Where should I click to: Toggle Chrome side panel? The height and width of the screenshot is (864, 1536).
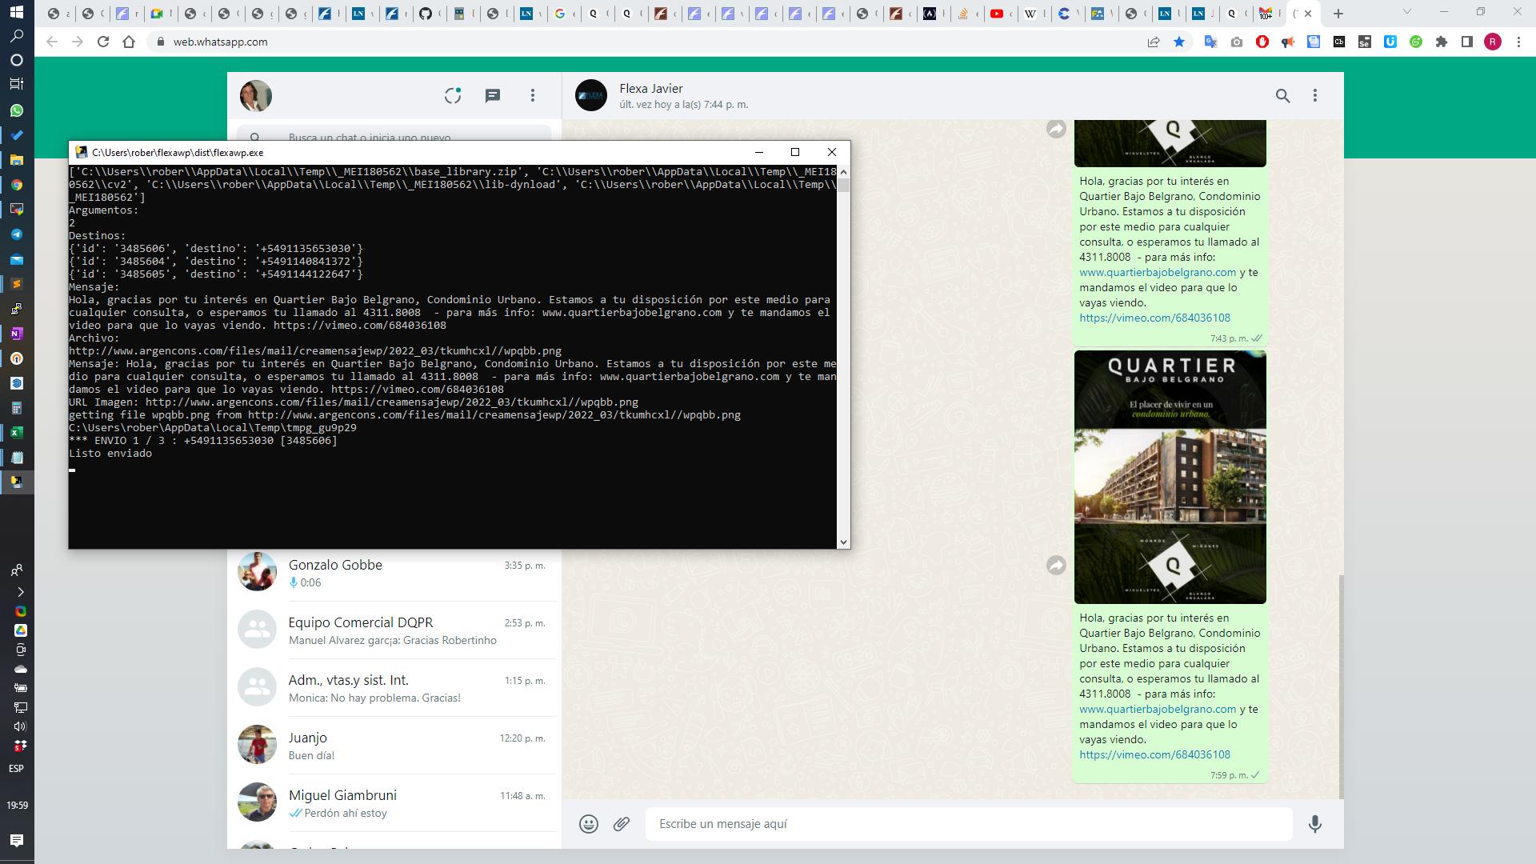click(1467, 42)
